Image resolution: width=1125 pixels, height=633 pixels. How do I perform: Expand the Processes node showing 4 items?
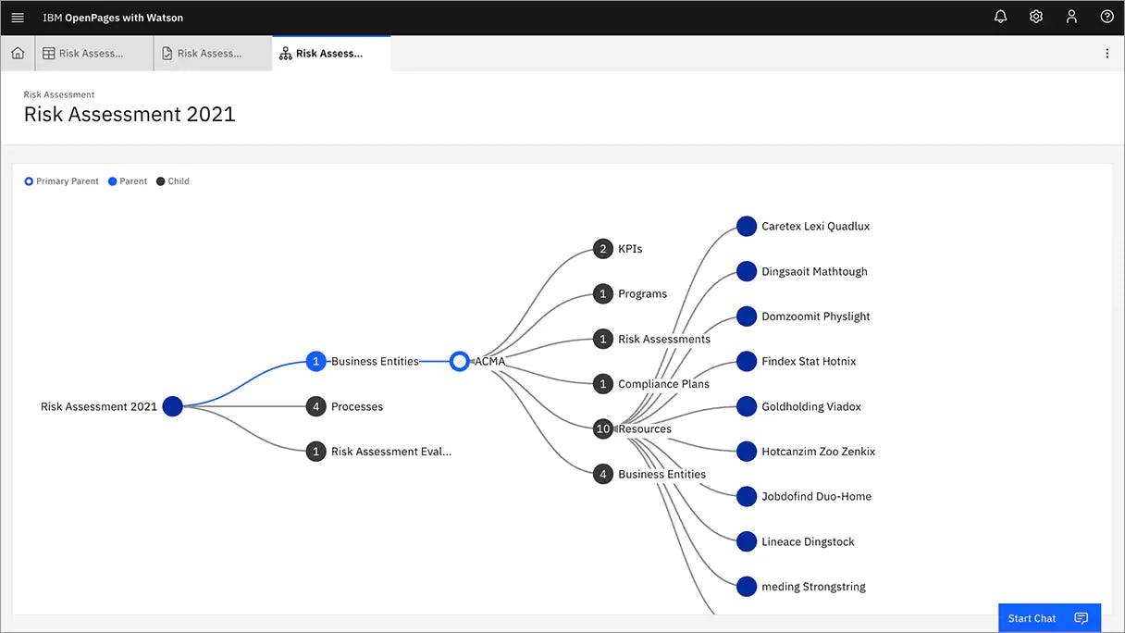315,405
